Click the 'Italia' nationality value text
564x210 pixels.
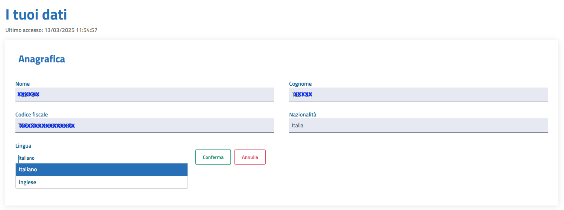(x=298, y=125)
